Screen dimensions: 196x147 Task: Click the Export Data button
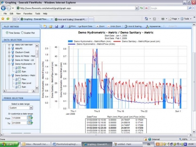tap(85, 26)
